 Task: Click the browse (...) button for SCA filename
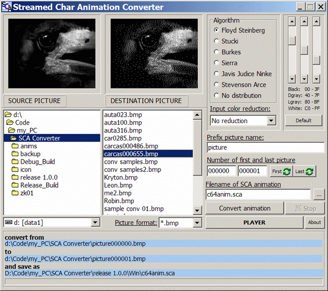point(319,195)
